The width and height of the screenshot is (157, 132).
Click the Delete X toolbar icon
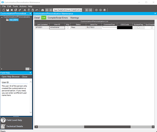coord(12,10)
